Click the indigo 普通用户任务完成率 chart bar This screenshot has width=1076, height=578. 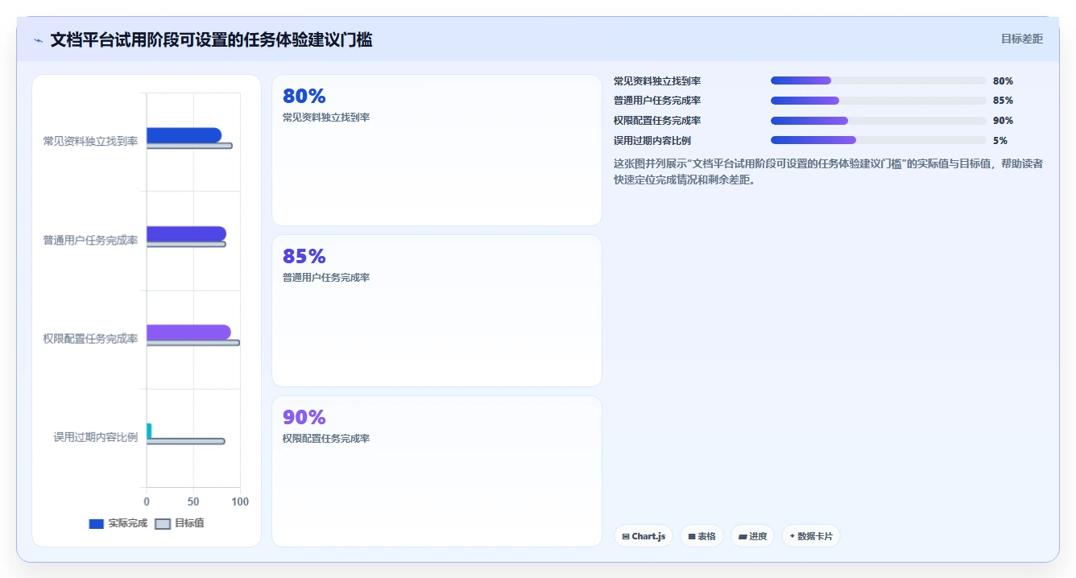(186, 233)
